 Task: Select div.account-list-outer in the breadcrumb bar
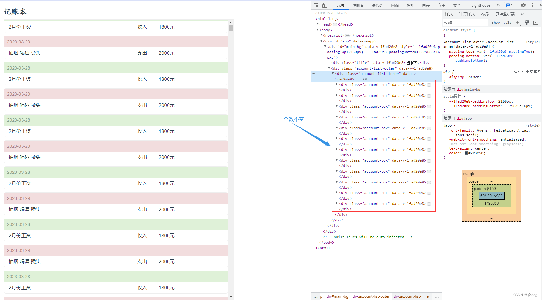tap(371, 296)
